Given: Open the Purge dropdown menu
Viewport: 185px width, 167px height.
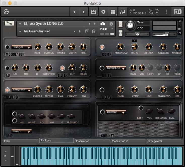Looking at the screenshot, I should [107, 29].
